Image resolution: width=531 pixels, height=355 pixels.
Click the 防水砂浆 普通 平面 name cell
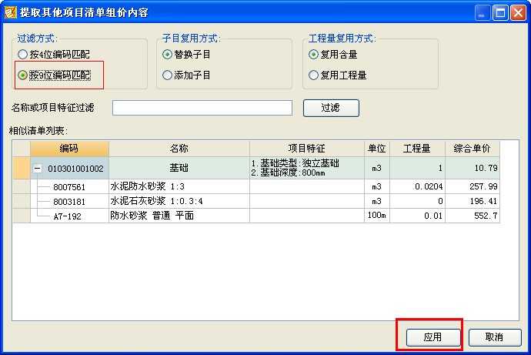(179, 216)
